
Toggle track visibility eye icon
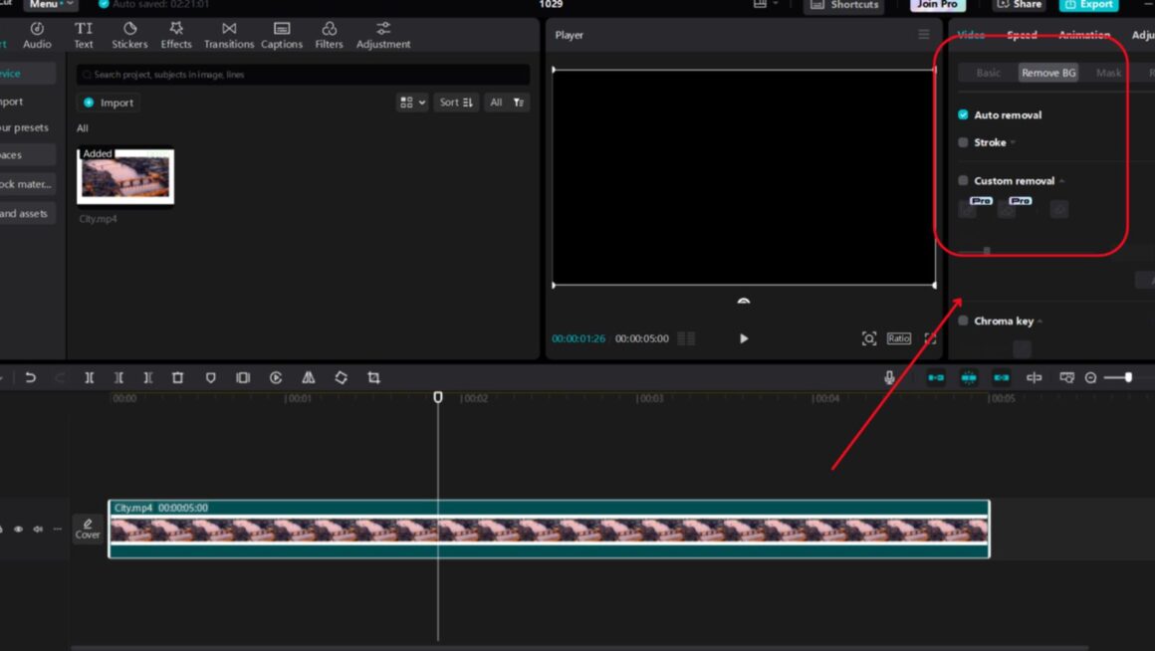click(18, 529)
